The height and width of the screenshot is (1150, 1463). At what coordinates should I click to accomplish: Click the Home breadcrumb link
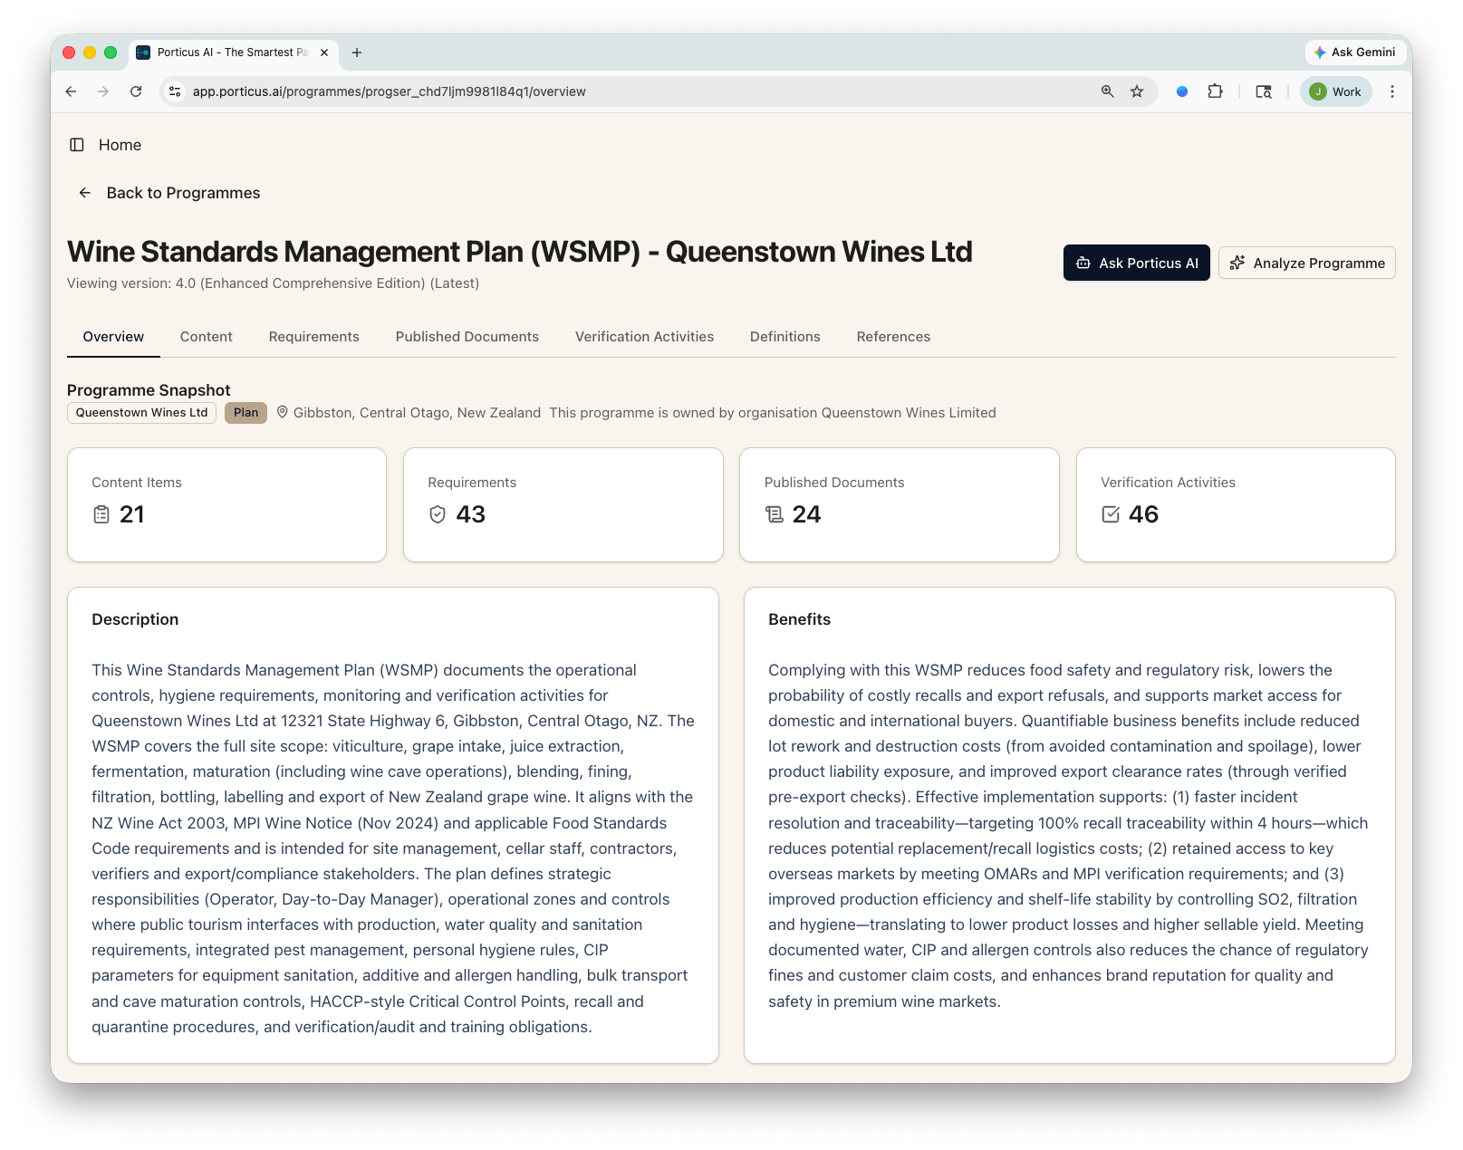tap(120, 145)
